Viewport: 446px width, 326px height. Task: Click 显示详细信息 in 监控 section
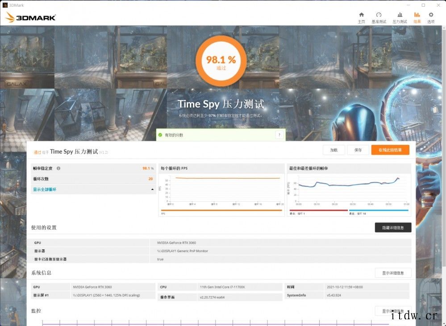(393, 311)
